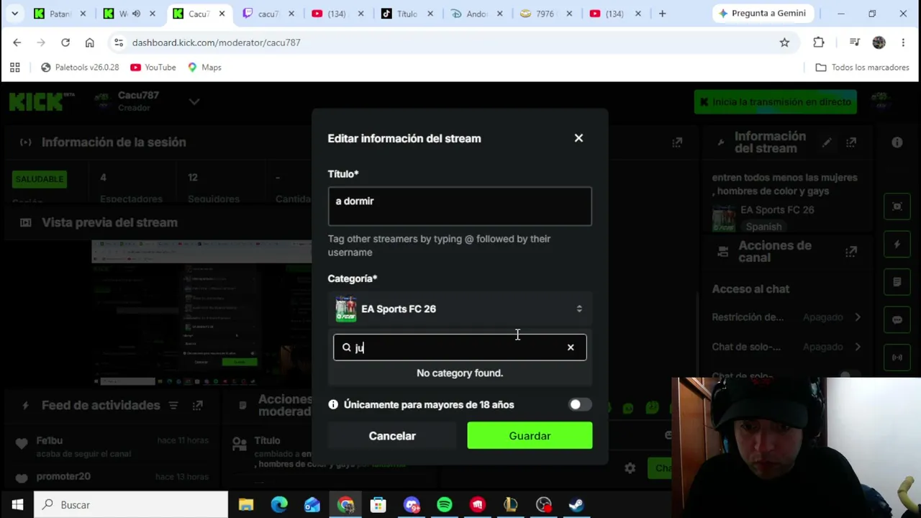Open the settings gear icon near chat
This screenshot has height=518, width=921.
(630, 468)
